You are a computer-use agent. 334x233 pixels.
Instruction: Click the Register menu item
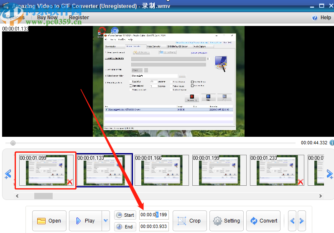click(x=79, y=18)
